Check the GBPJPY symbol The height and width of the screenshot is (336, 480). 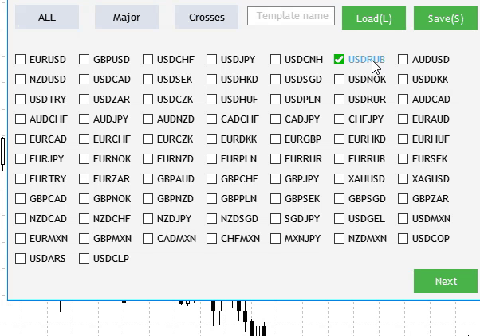point(276,179)
